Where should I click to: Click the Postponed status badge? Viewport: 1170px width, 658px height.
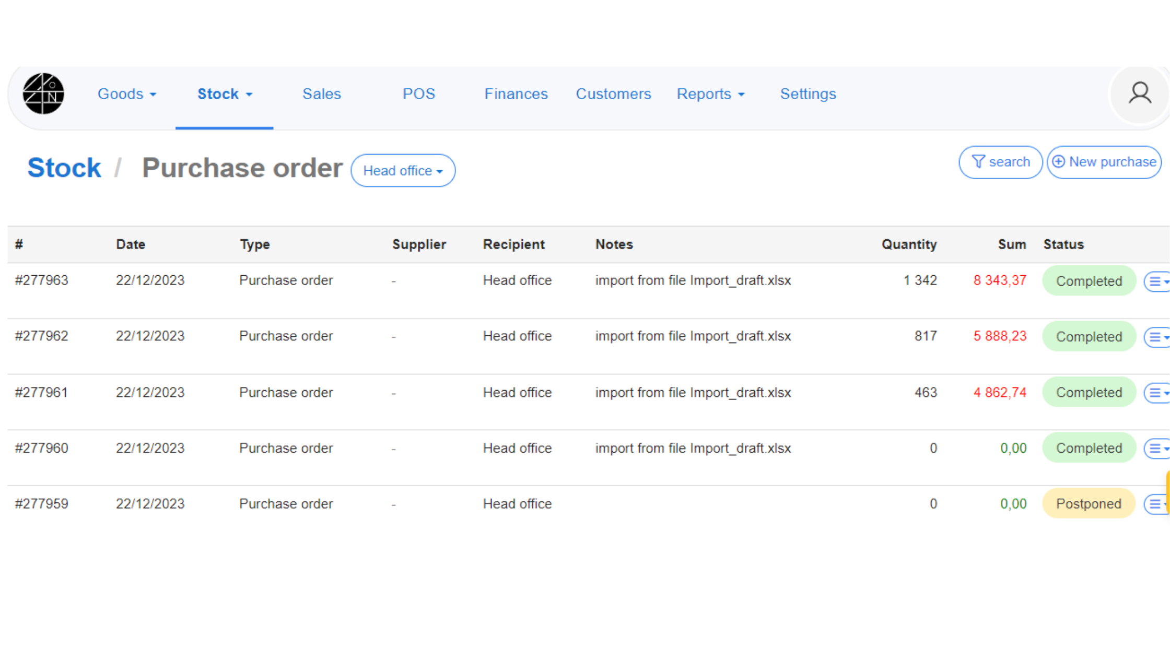pyautogui.click(x=1089, y=504)
